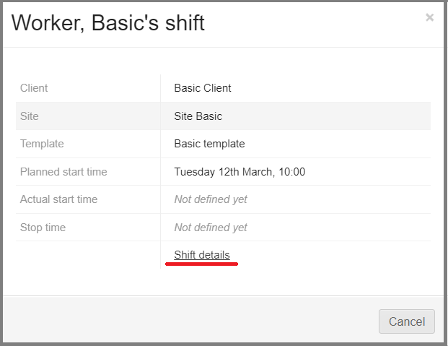Image resolution: width=448 pixels, height=346 pixels.
Task: Click the empty cell left of Shift details
Action: click(88, 255)
